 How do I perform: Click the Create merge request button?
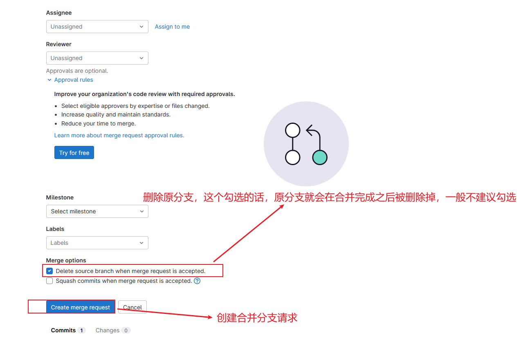pos(81,307)
